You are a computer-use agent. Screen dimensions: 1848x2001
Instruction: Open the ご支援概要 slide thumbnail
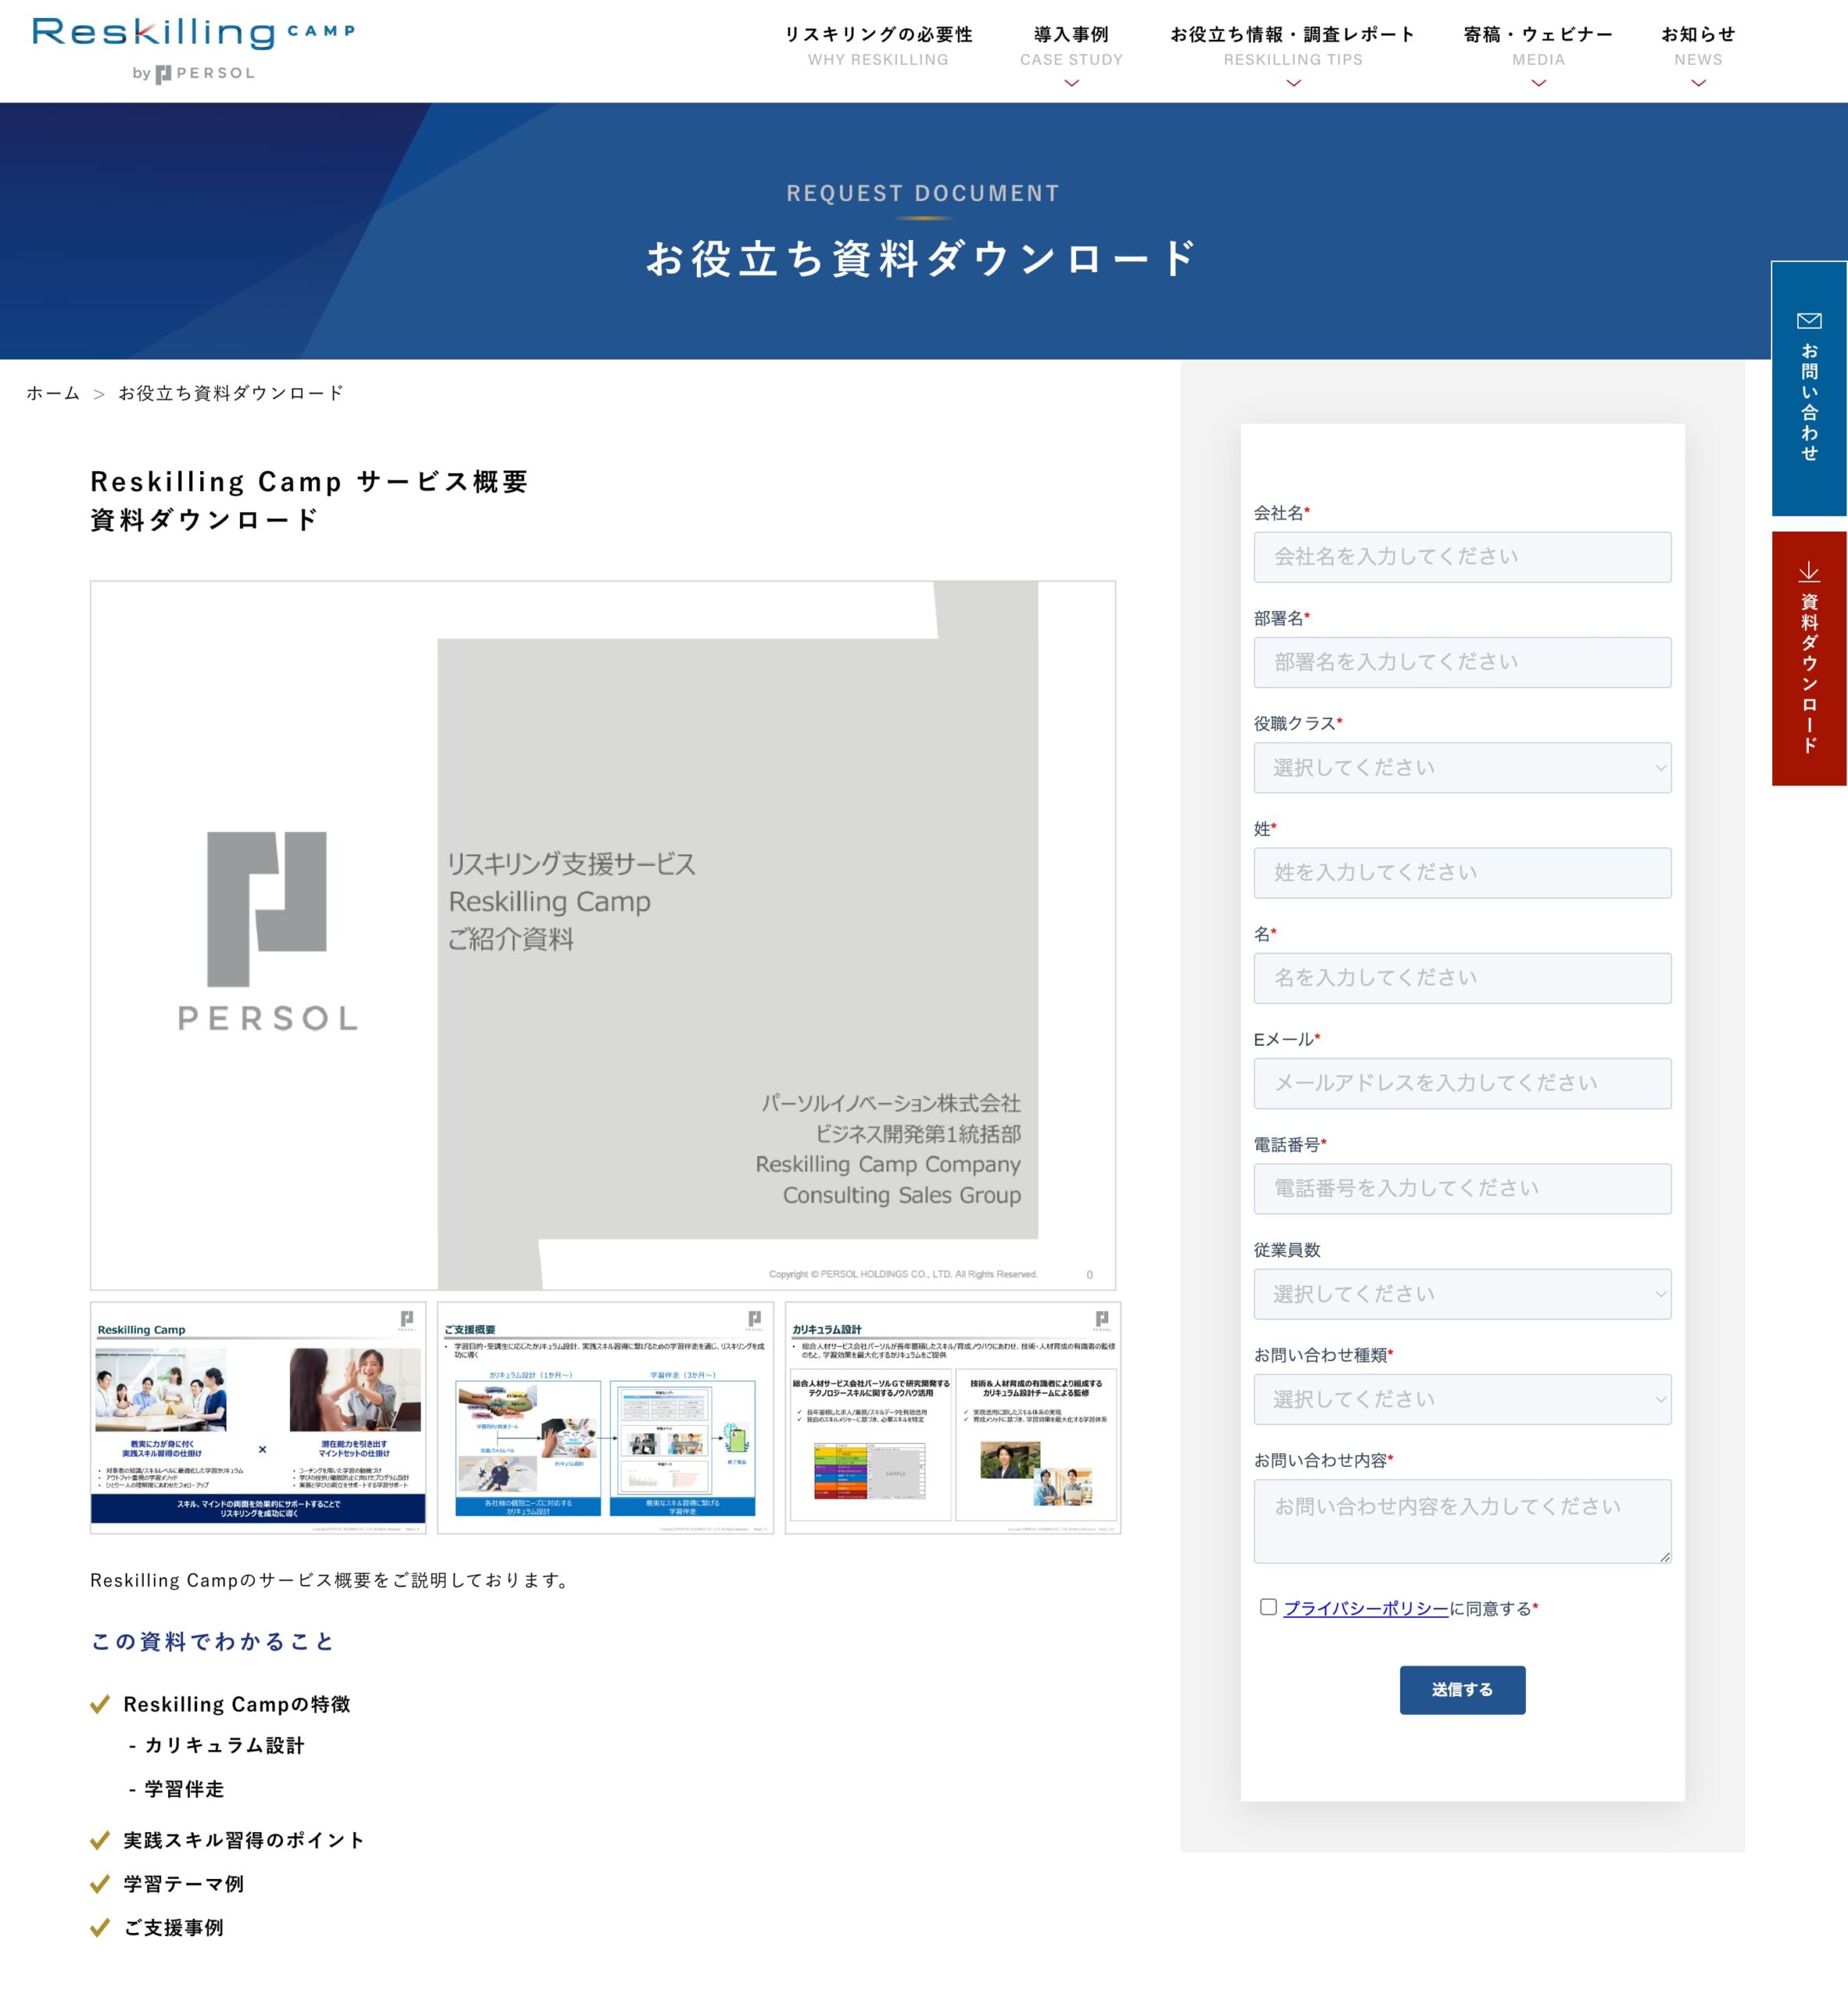[x=605, y=1418]
